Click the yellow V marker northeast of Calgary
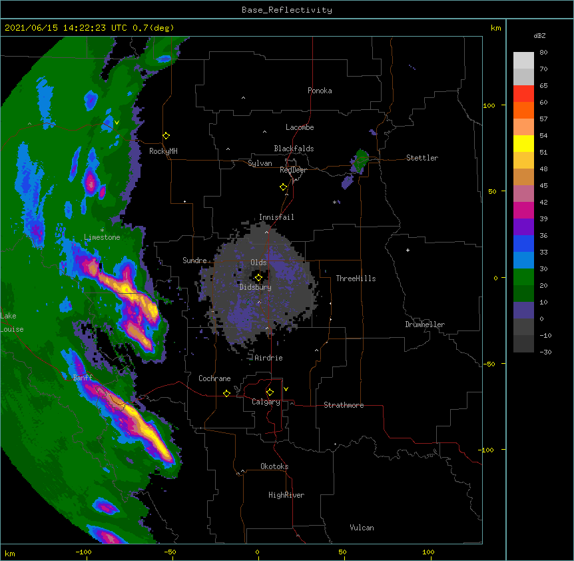The image size is (574, 561). point(286,389)
